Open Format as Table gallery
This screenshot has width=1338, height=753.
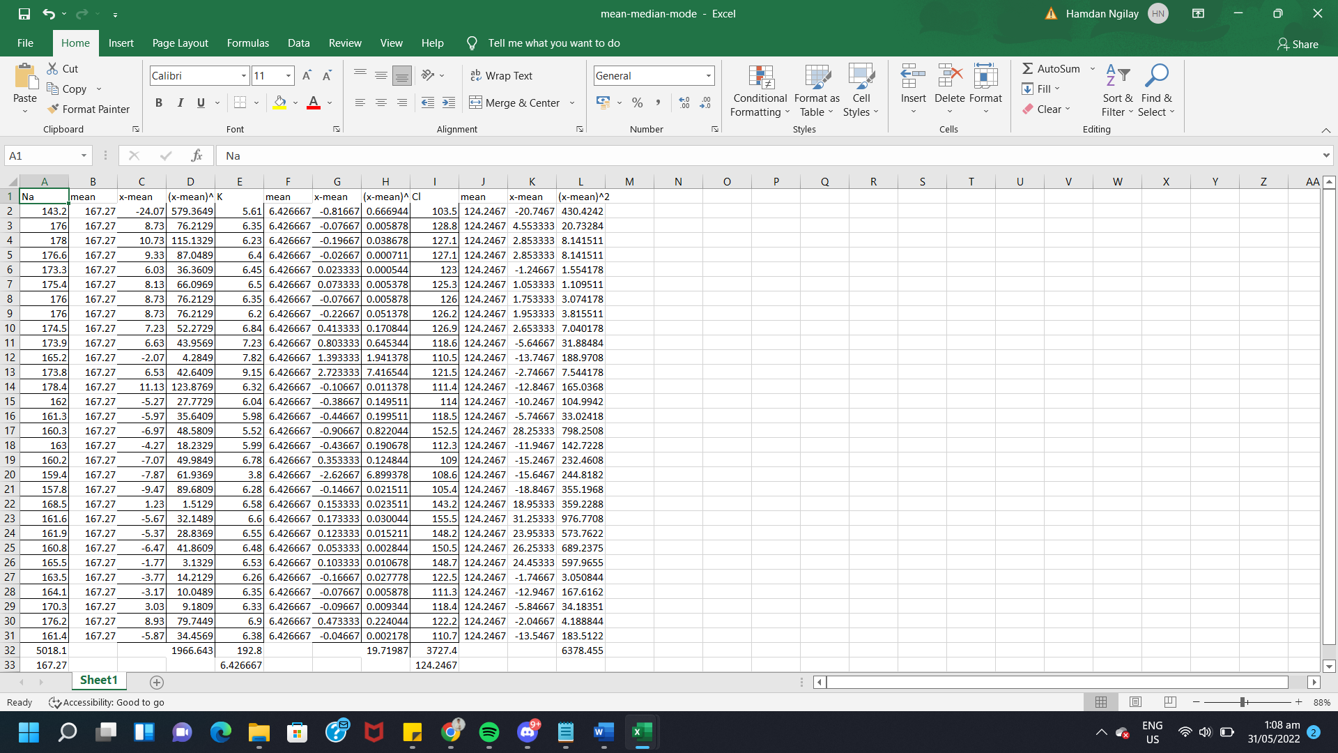[x=817, y=91]
